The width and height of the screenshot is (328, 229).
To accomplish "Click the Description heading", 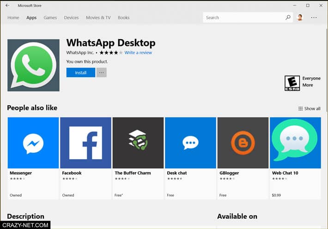I will click(25, 216).
